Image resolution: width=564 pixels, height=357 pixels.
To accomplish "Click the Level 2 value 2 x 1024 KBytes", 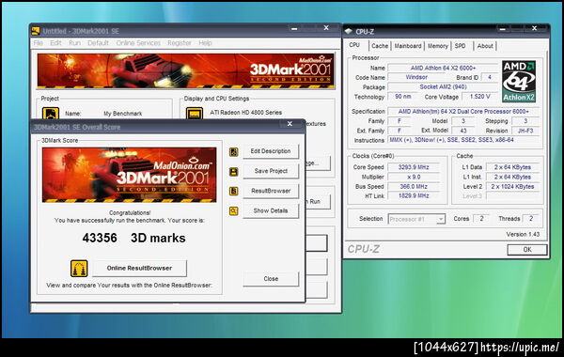I will (x=512, y=187).
